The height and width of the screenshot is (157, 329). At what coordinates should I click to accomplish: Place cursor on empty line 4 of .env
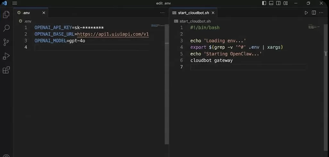(92, 47)
